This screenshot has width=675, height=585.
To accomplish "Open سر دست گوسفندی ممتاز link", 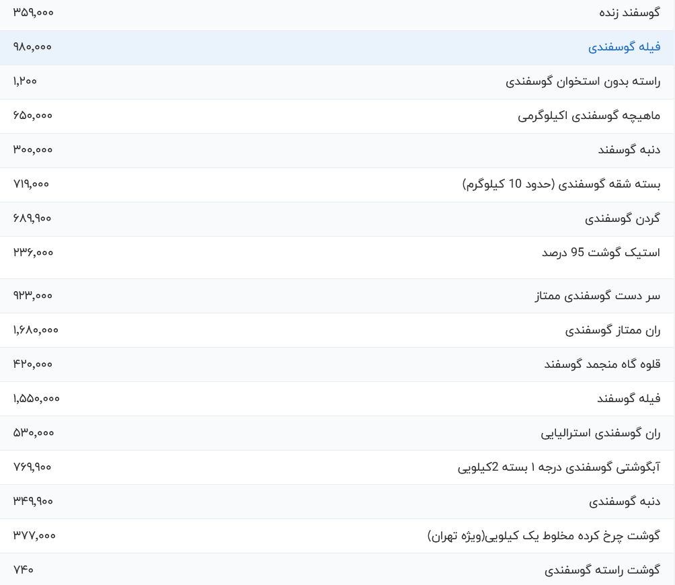I will coord(597,296).
